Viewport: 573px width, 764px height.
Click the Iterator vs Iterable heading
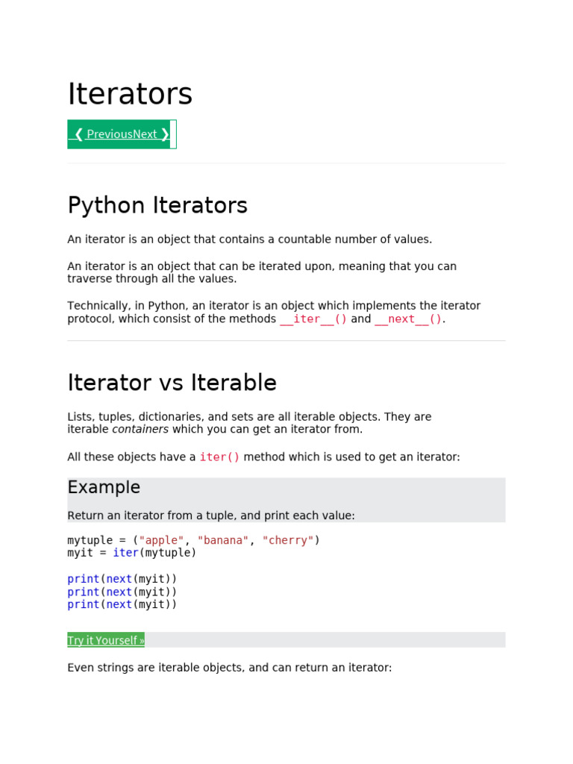[172, 383]
